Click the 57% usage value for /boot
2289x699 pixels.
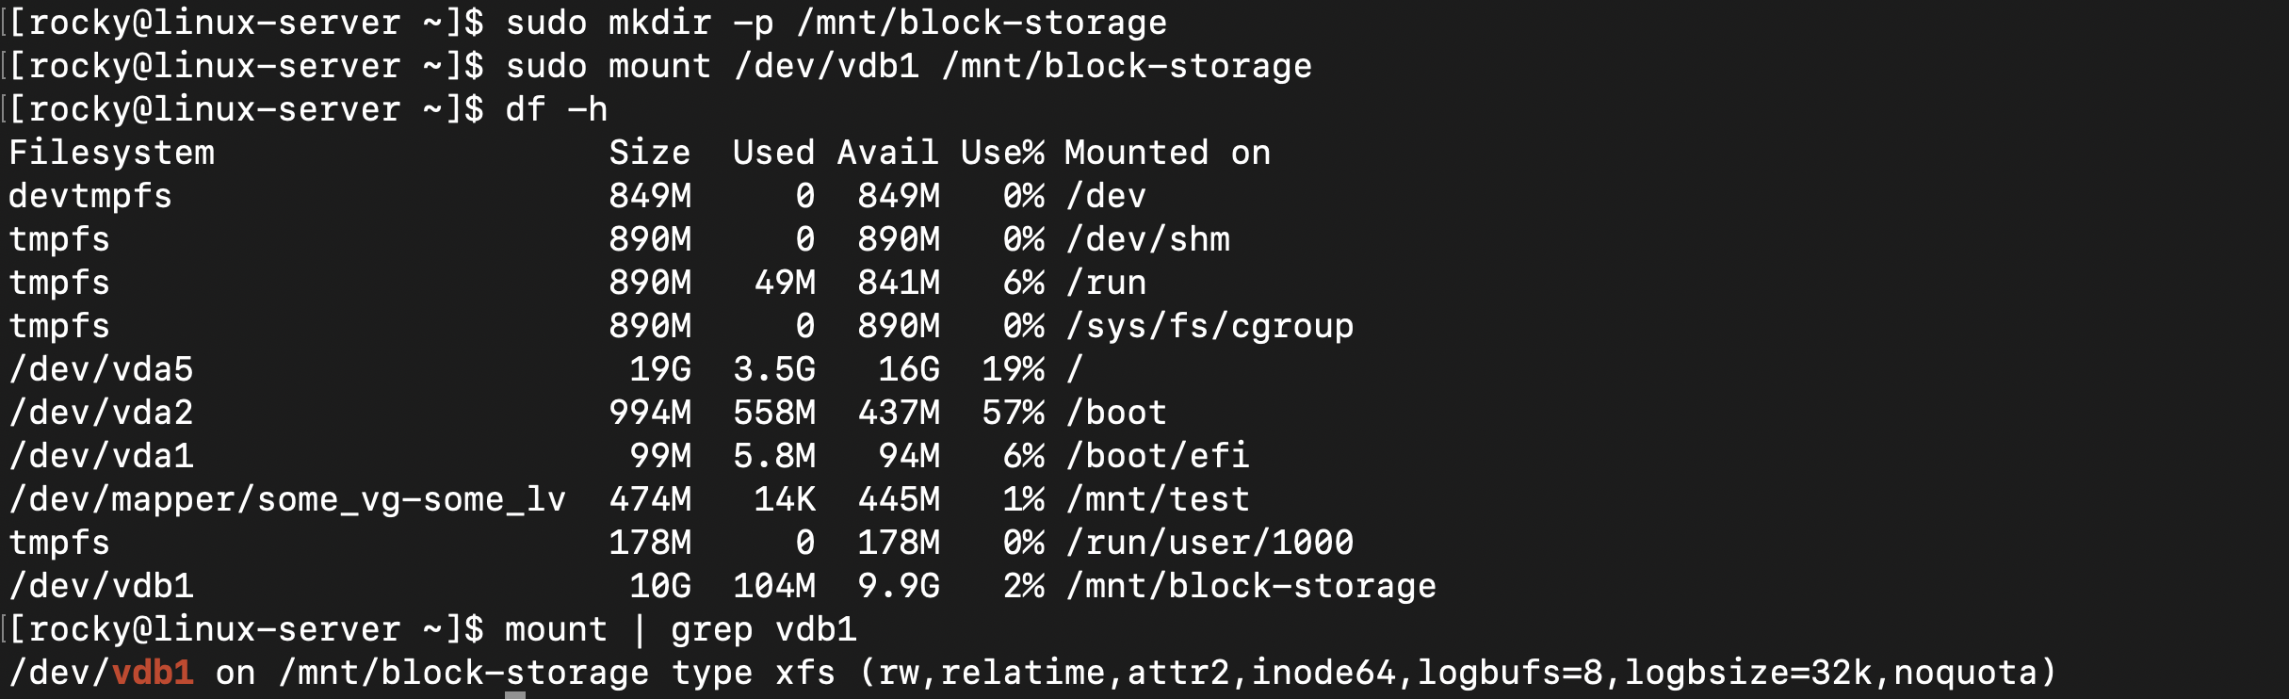[1013, 413]
